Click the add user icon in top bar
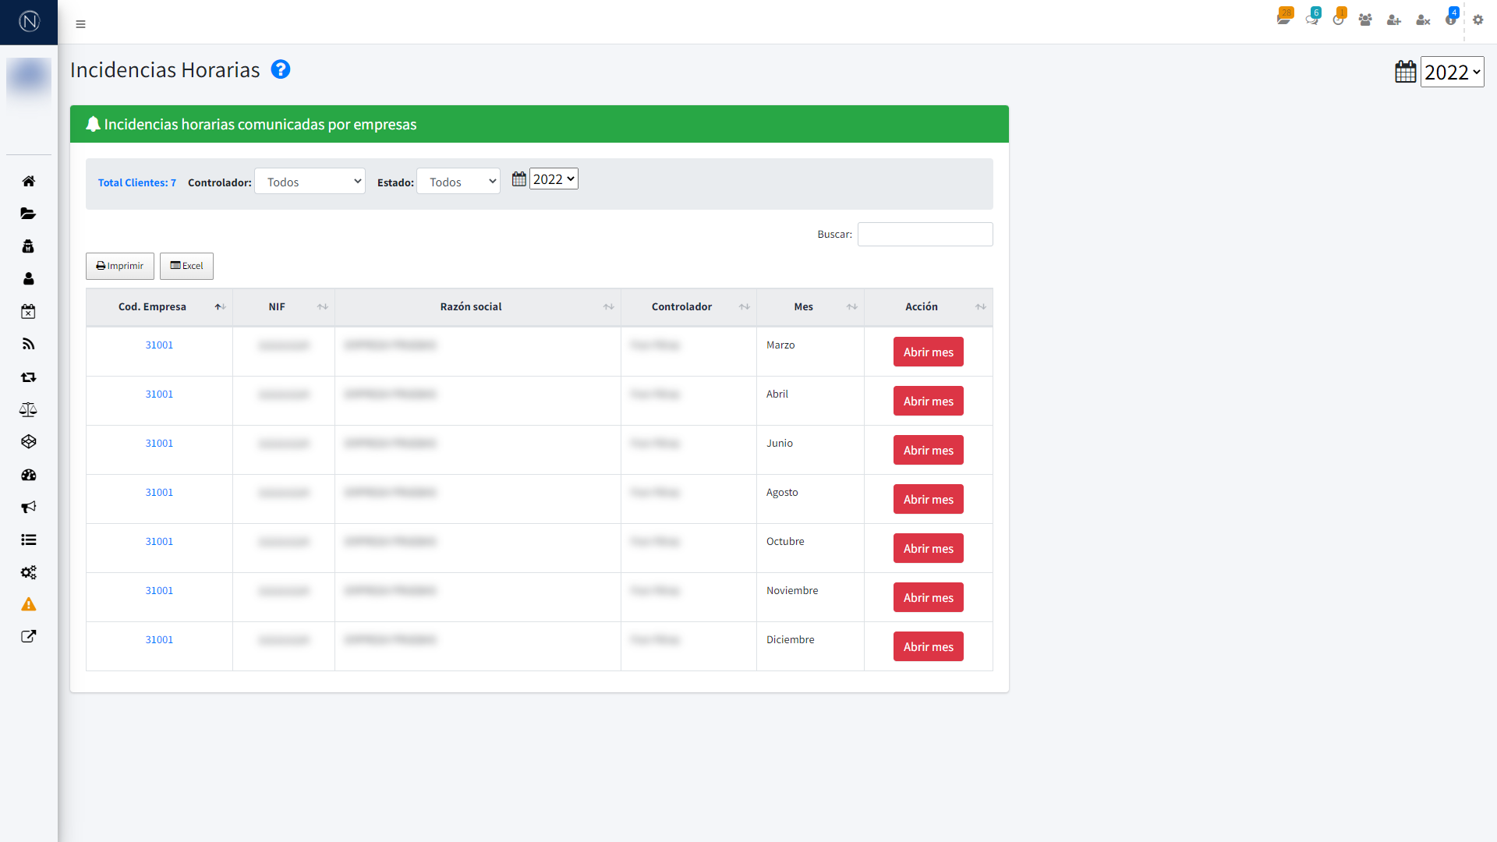The width and height of the screenshot is (1497, 842). tap(1394, 20)
